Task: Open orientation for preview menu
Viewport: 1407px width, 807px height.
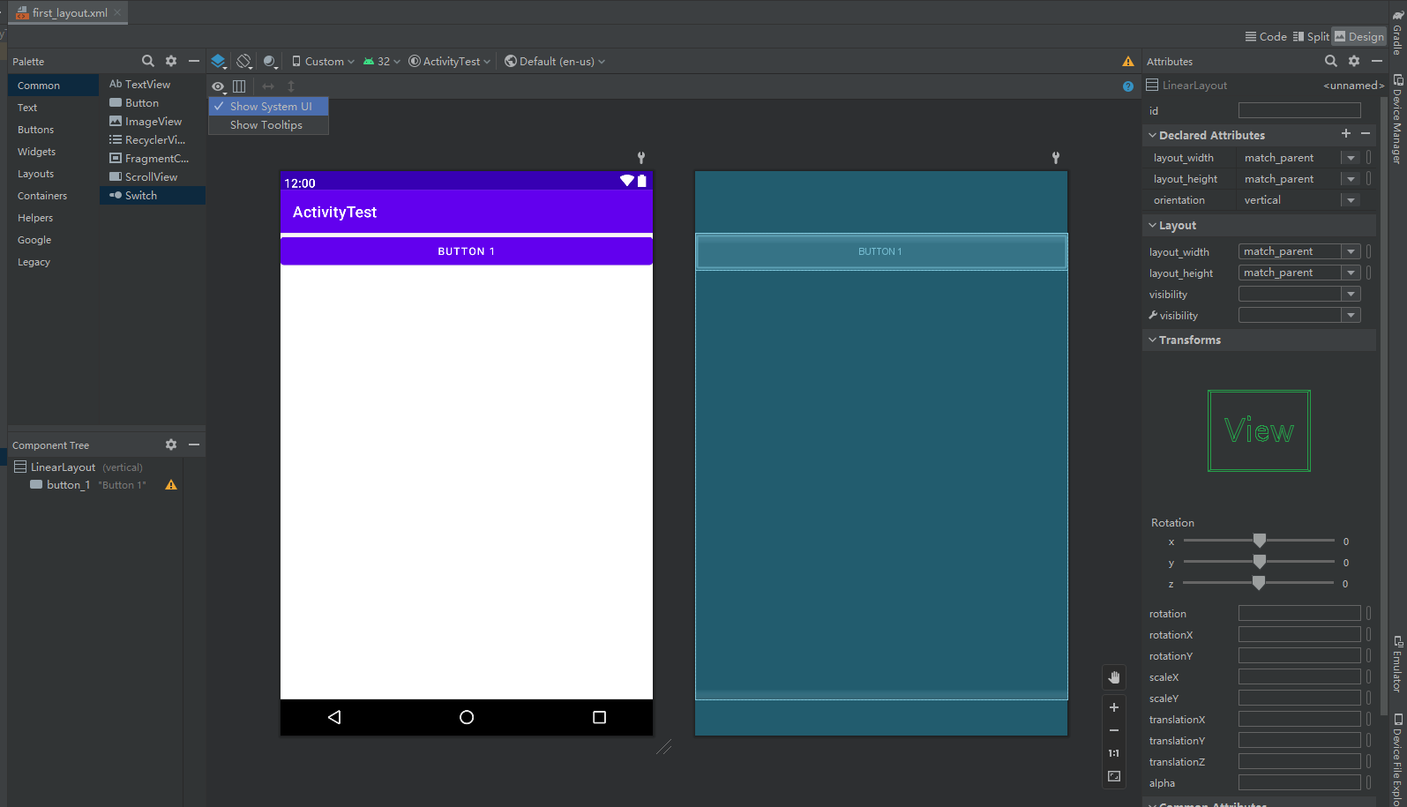Action: click(244, 62)
